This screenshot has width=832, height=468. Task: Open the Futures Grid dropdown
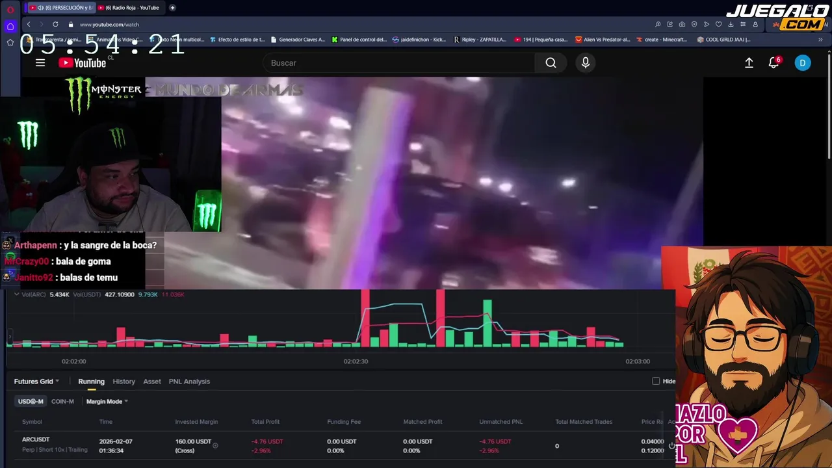pos(36,382)
